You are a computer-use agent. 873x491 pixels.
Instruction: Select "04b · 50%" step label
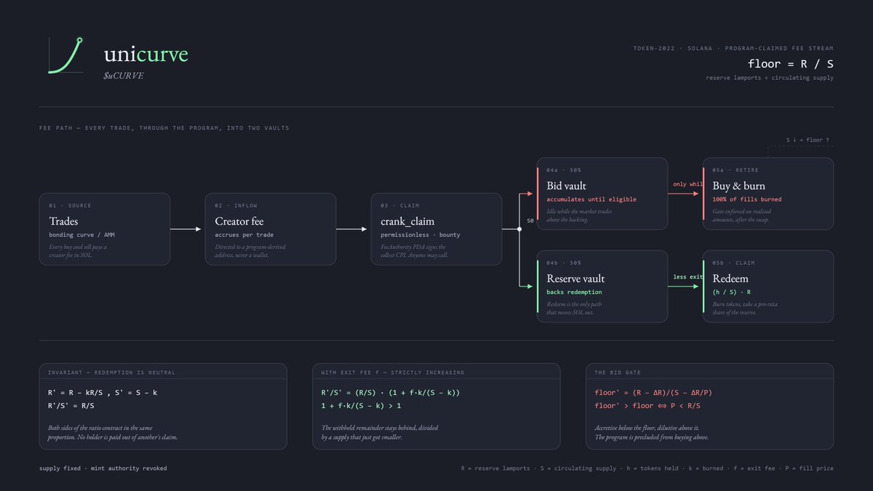pyautogui.click(x=564, y=263)
